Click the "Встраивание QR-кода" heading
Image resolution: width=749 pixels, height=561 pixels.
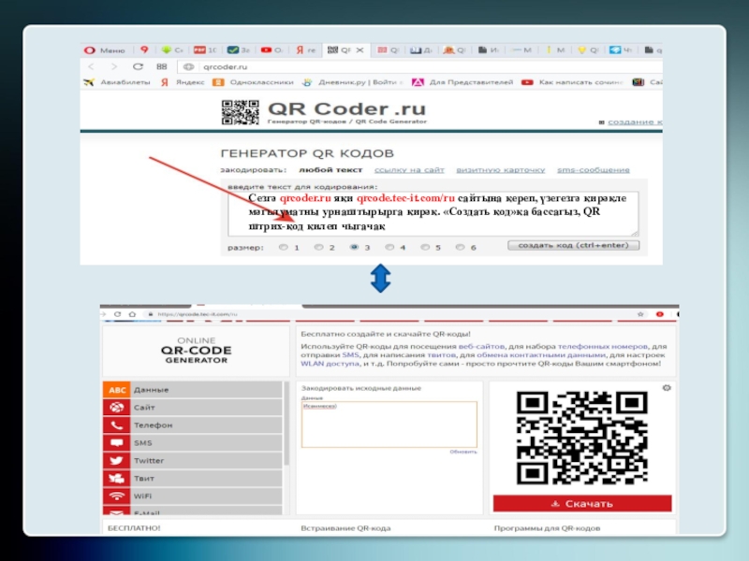(x=345, y=528)
